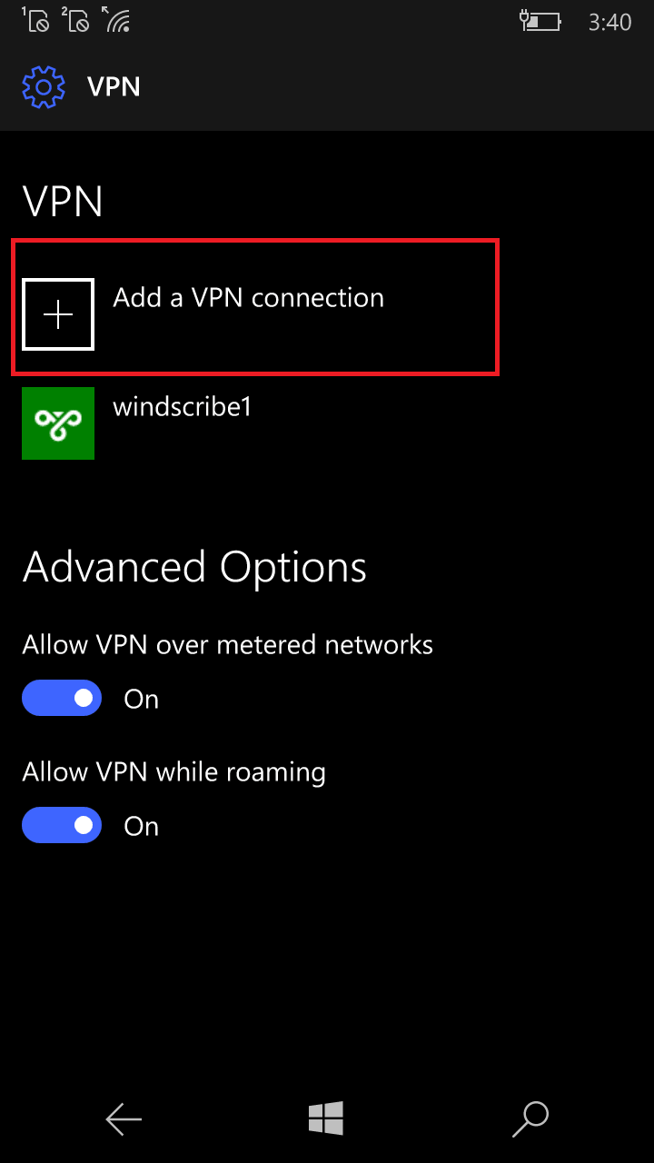Tap the Wi-Fi signal status icon
The image size is (654, 1163).
(117, 19)
